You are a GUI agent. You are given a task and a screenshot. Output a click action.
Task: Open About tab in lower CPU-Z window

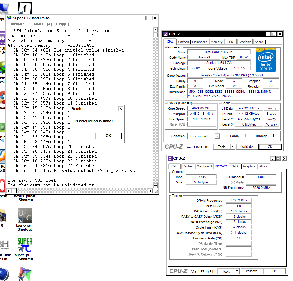tap(263, 166)
